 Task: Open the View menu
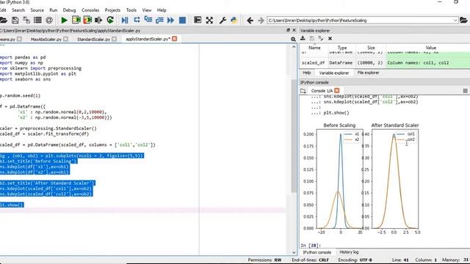point(147,10)
